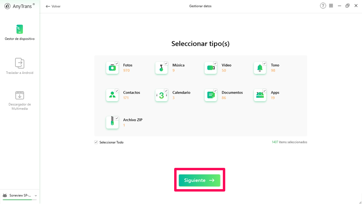Uncheck the Calendario checkbox

pos(166,91)
